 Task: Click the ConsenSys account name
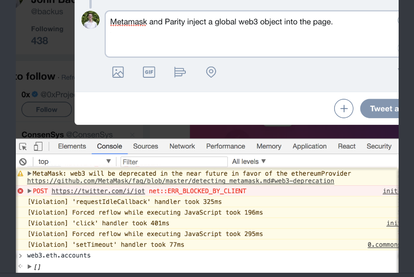(x=42, y=135)
